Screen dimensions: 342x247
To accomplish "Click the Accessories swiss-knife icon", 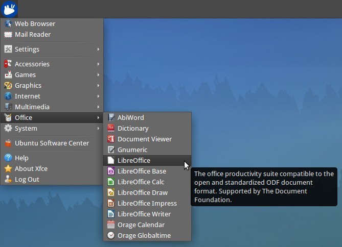I will click(x=8, y=64).
